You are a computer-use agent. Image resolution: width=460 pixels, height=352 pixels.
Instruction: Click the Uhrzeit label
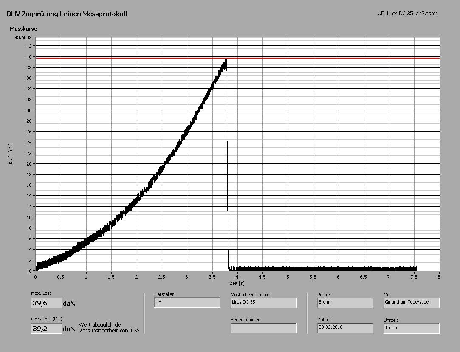(391, 320)
